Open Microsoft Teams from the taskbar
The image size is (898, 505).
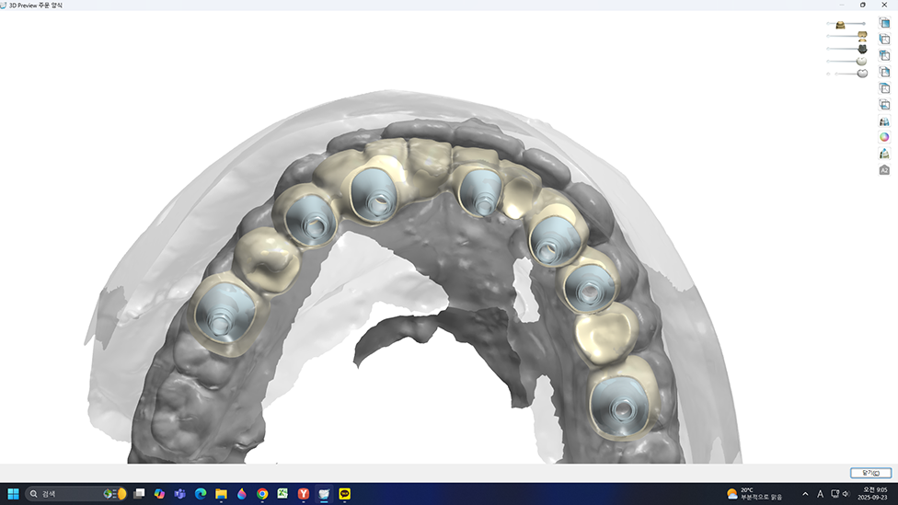[x=179, y=494]
